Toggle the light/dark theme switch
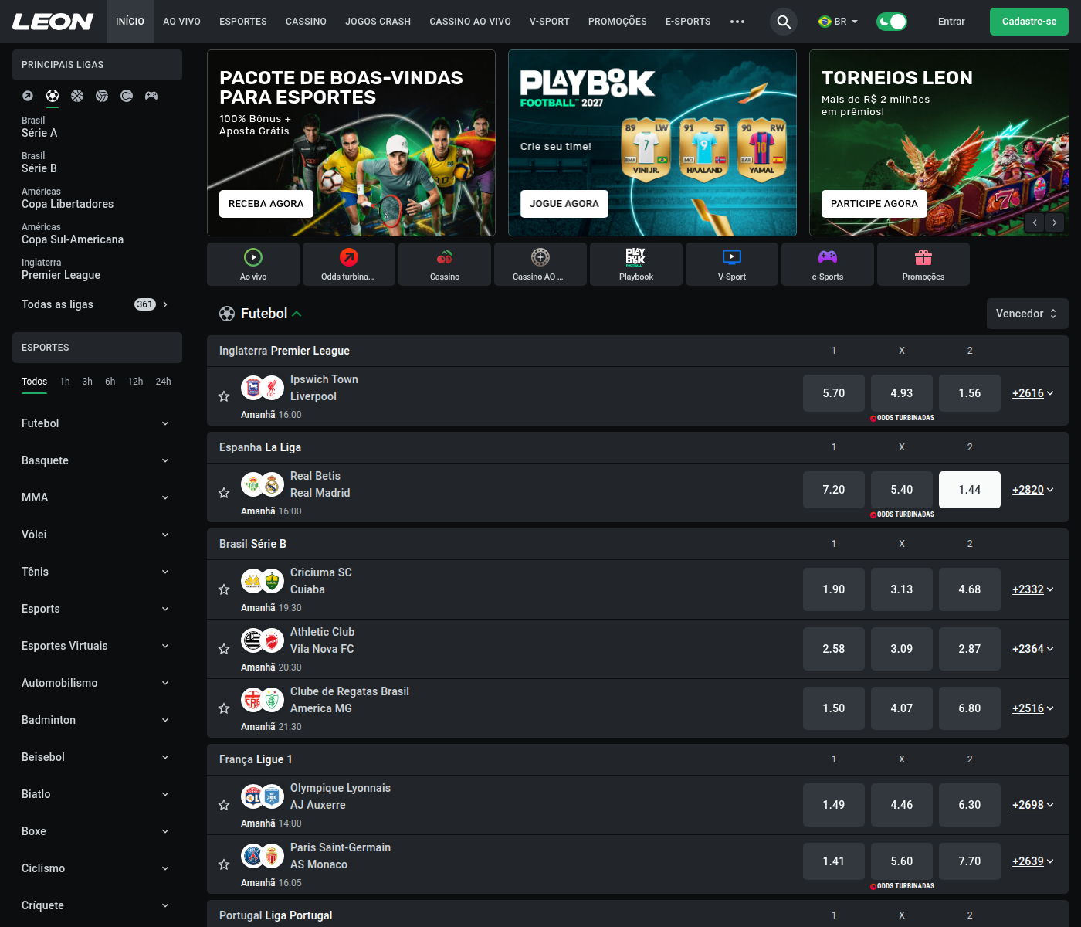The width and height of the screenshot is (1081, 927). (892, 22)
